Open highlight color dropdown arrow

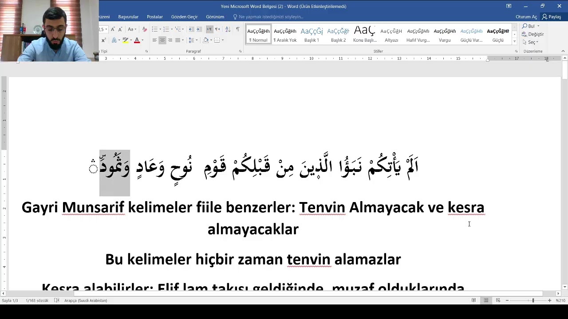coord(130,40)
